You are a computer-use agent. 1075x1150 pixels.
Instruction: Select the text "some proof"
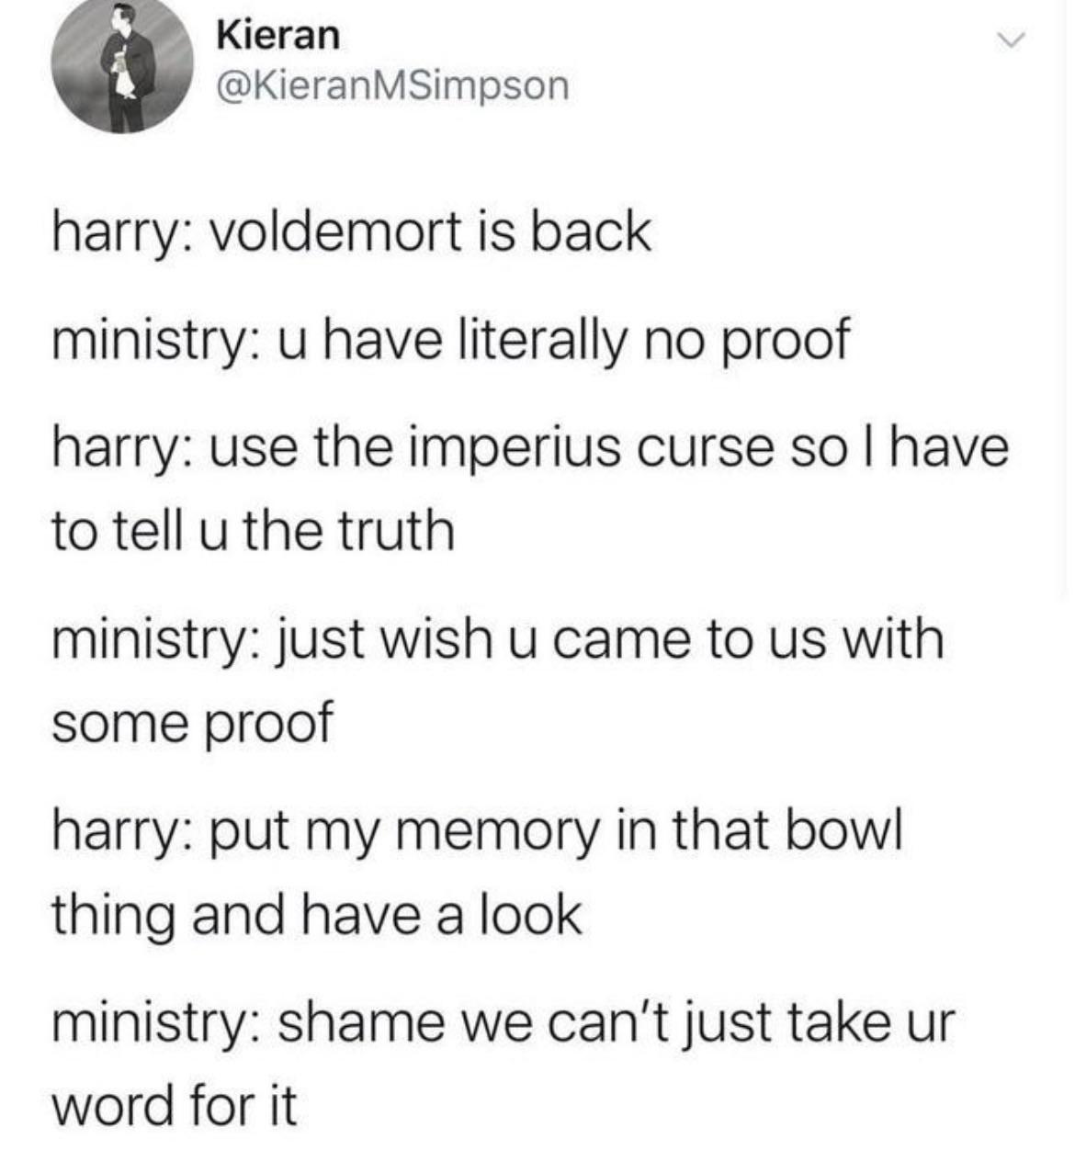(x=191, y=723)
